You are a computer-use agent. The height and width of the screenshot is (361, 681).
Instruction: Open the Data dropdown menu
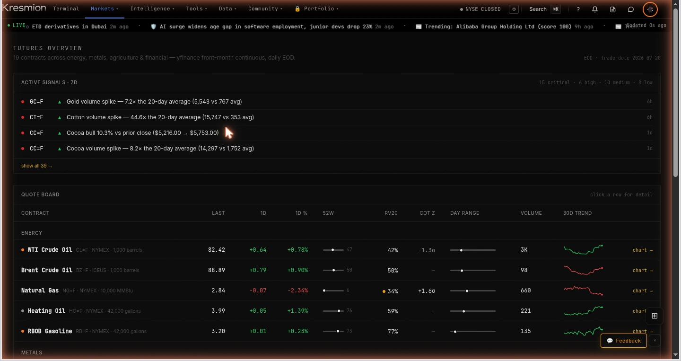coord(228,9)
